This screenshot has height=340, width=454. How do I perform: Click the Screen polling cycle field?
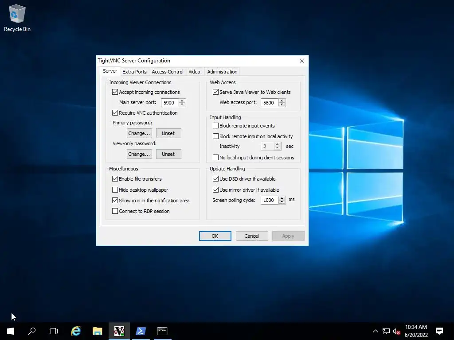point(270,200)
